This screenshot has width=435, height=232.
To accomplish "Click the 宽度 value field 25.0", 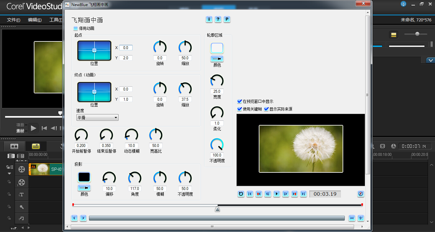I will 217,91.
